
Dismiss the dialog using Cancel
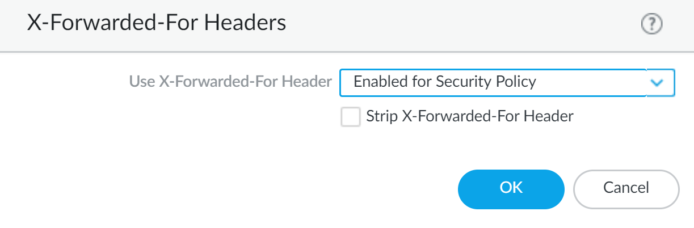click(x=626, y=189)
